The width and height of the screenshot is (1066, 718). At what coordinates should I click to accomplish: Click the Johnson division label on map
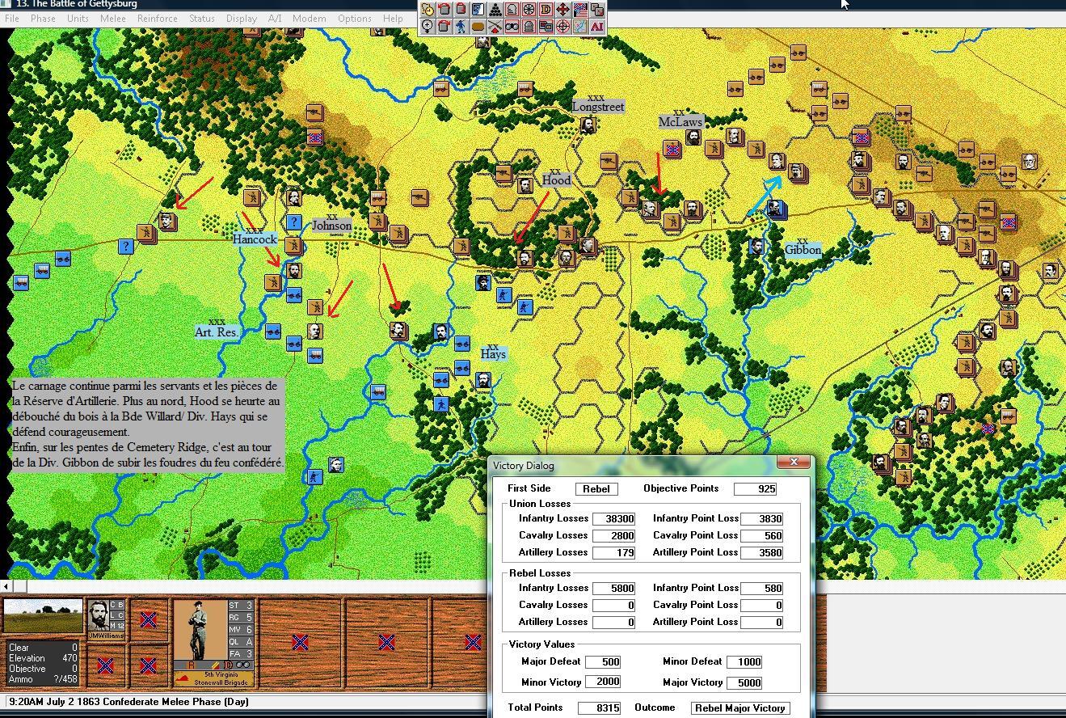point(331,226)
